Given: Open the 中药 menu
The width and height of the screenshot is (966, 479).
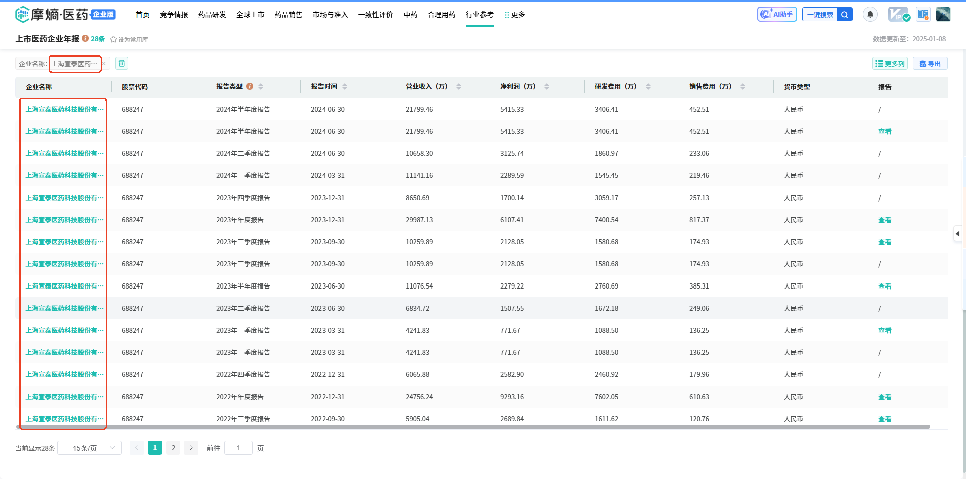Looking at the screenshot, I should [x=411, y=15].
